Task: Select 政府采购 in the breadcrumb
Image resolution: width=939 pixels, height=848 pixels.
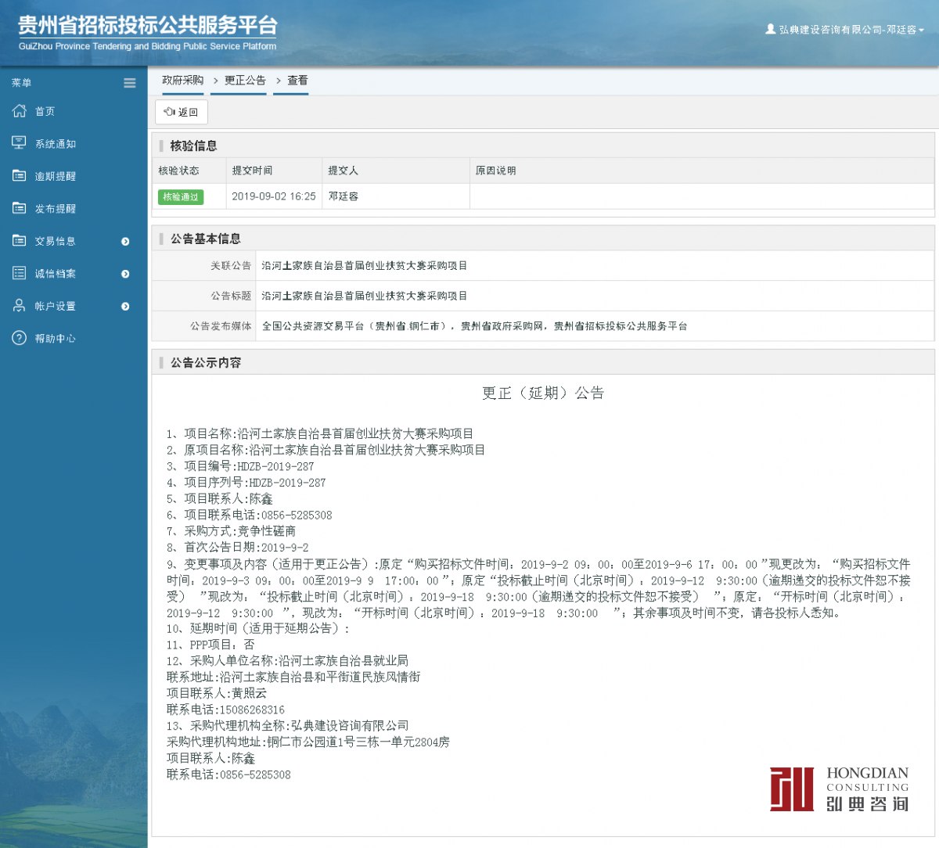Action: (182, 80)
